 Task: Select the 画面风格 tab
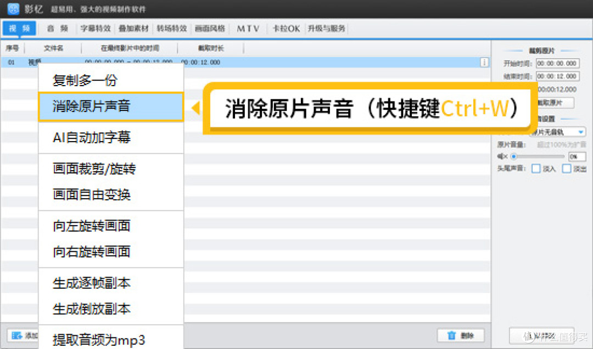[x=210, y=29]
